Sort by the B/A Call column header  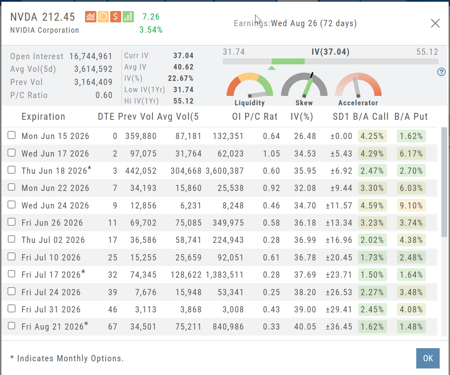click(x=371, y=117)
